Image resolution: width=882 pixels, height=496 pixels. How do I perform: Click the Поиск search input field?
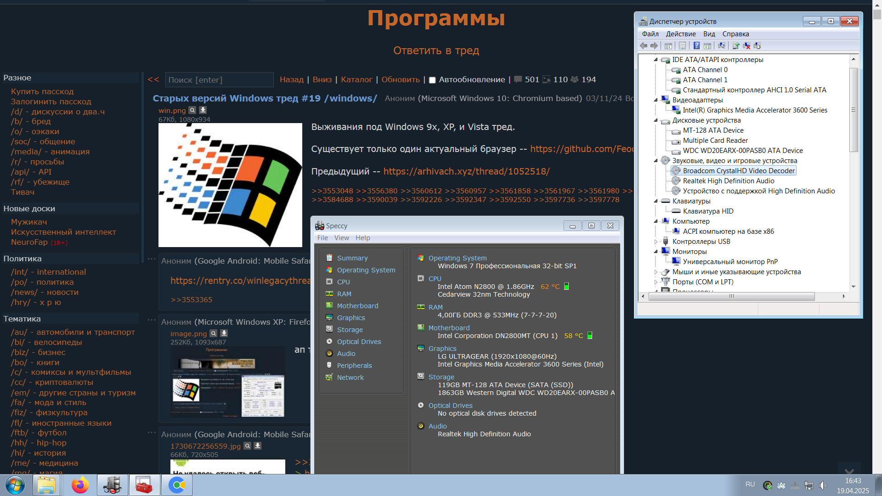click(219, 80)
